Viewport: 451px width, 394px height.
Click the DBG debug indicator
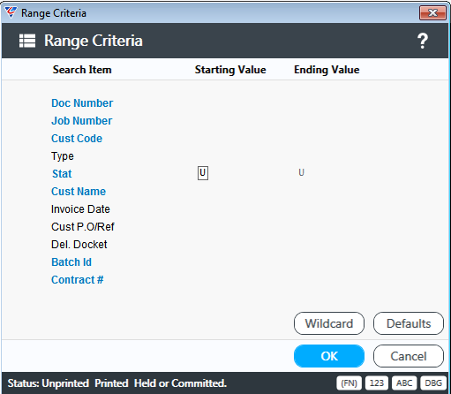tap(433, 383)
